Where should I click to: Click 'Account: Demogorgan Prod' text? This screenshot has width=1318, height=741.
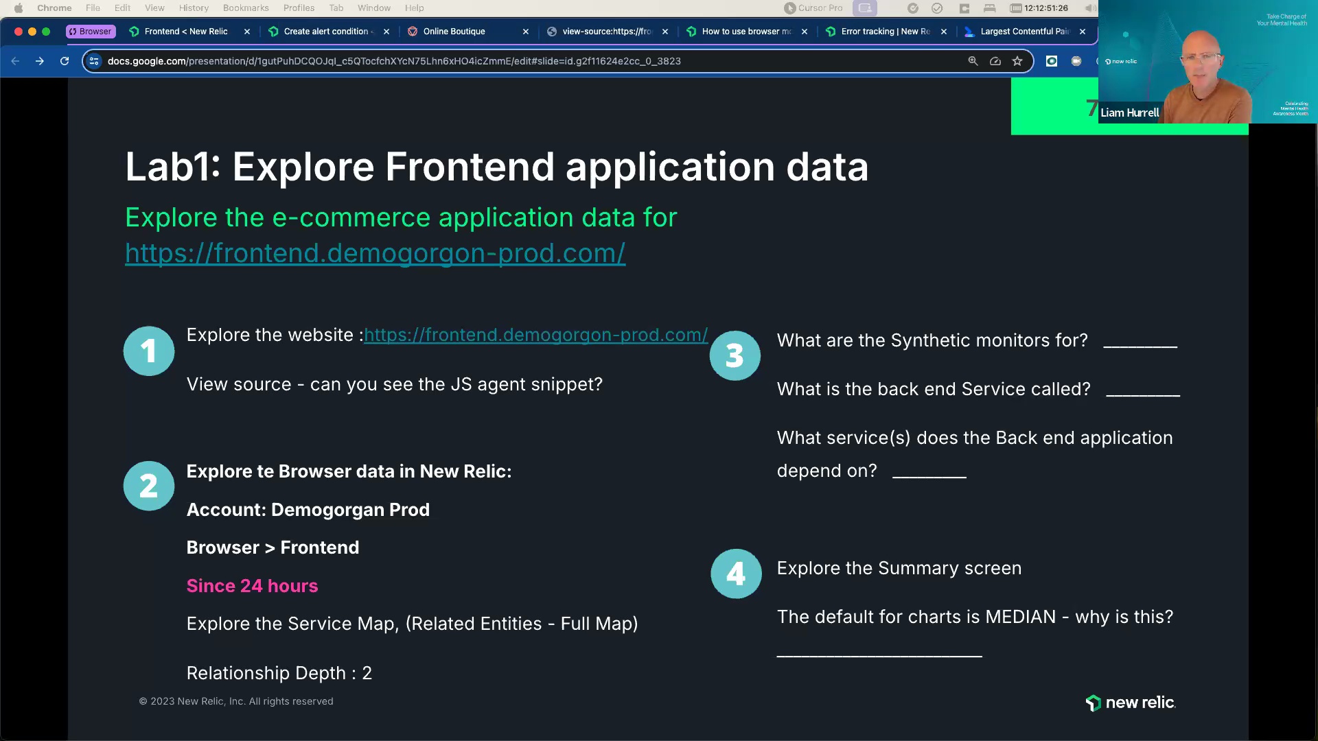click(308, 510)
